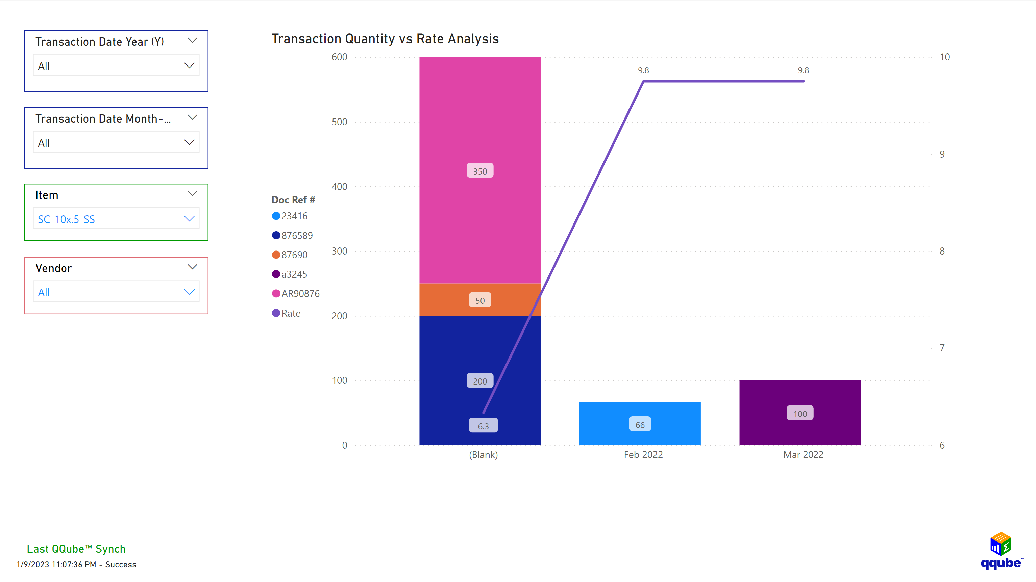The height and width of the screenshot is (582, 1036).
Task: Click the 9.8 rate data label
Action: pyautogui.click(x=643, y=70)
